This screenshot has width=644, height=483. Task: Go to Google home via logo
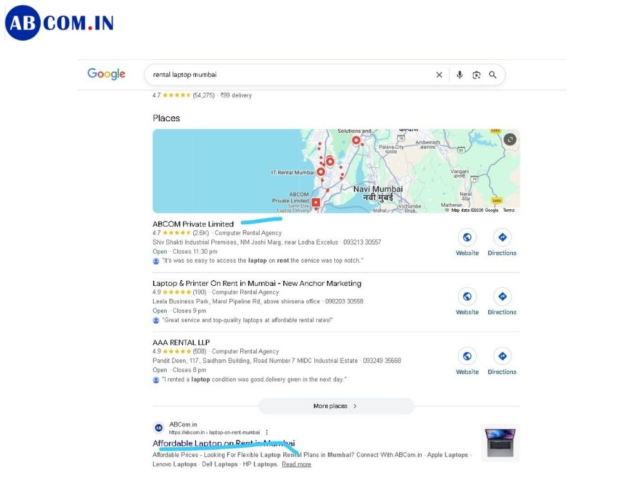[106, 74]
